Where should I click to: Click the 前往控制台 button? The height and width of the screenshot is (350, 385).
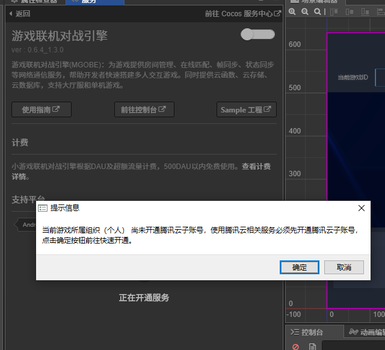click(144, 109)
